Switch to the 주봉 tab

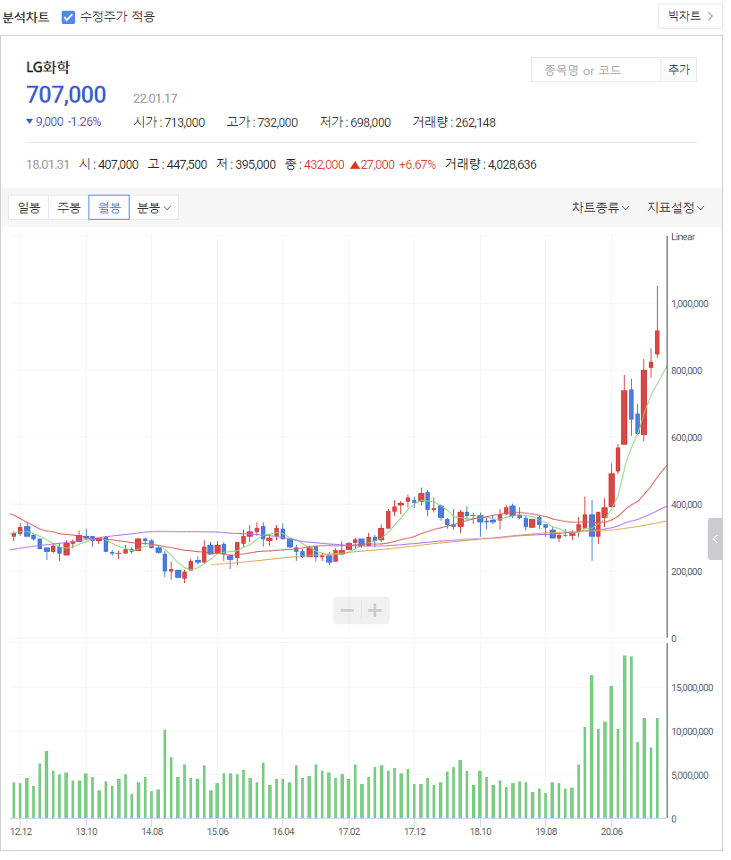pos(69,209)
